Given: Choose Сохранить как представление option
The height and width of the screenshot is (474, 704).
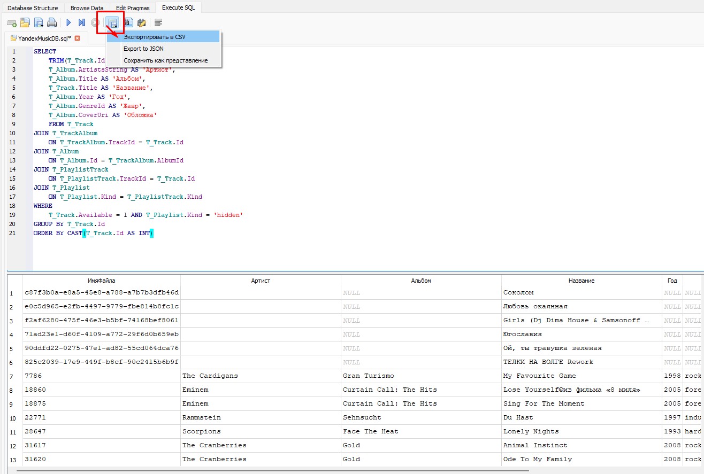Looking at the screenshot, I should [x=165, y=60].
